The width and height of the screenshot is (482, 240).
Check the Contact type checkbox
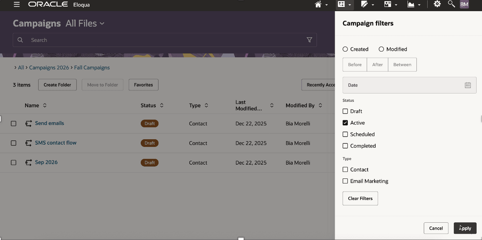[x=345, y=170]
